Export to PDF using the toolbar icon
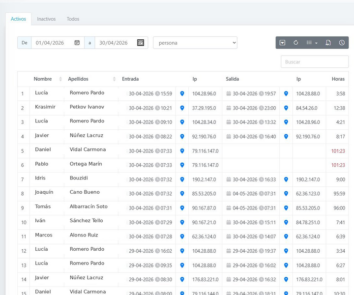Screen dimensions: 354x295 (328, 42)
